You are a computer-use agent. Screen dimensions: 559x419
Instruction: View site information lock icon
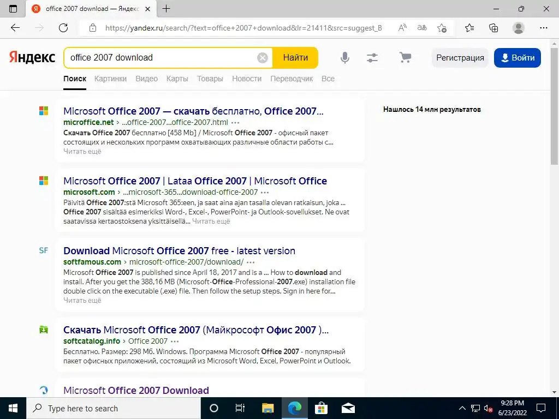93,28
